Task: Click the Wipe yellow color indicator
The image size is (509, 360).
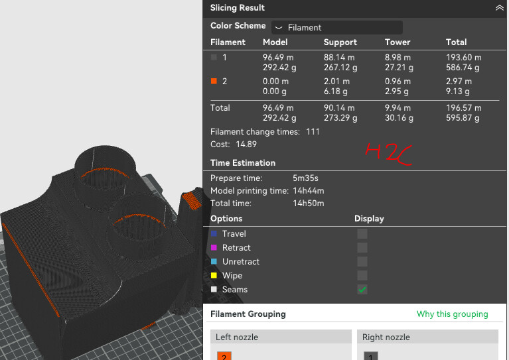Action: click(214, 275)
